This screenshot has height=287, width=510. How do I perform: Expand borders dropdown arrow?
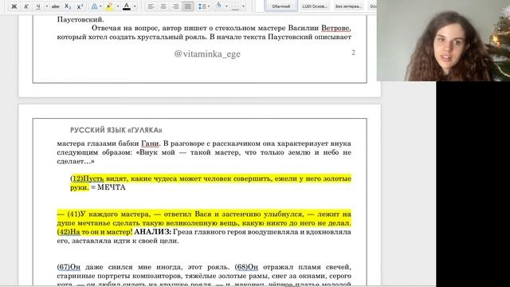tap(243, 6)
